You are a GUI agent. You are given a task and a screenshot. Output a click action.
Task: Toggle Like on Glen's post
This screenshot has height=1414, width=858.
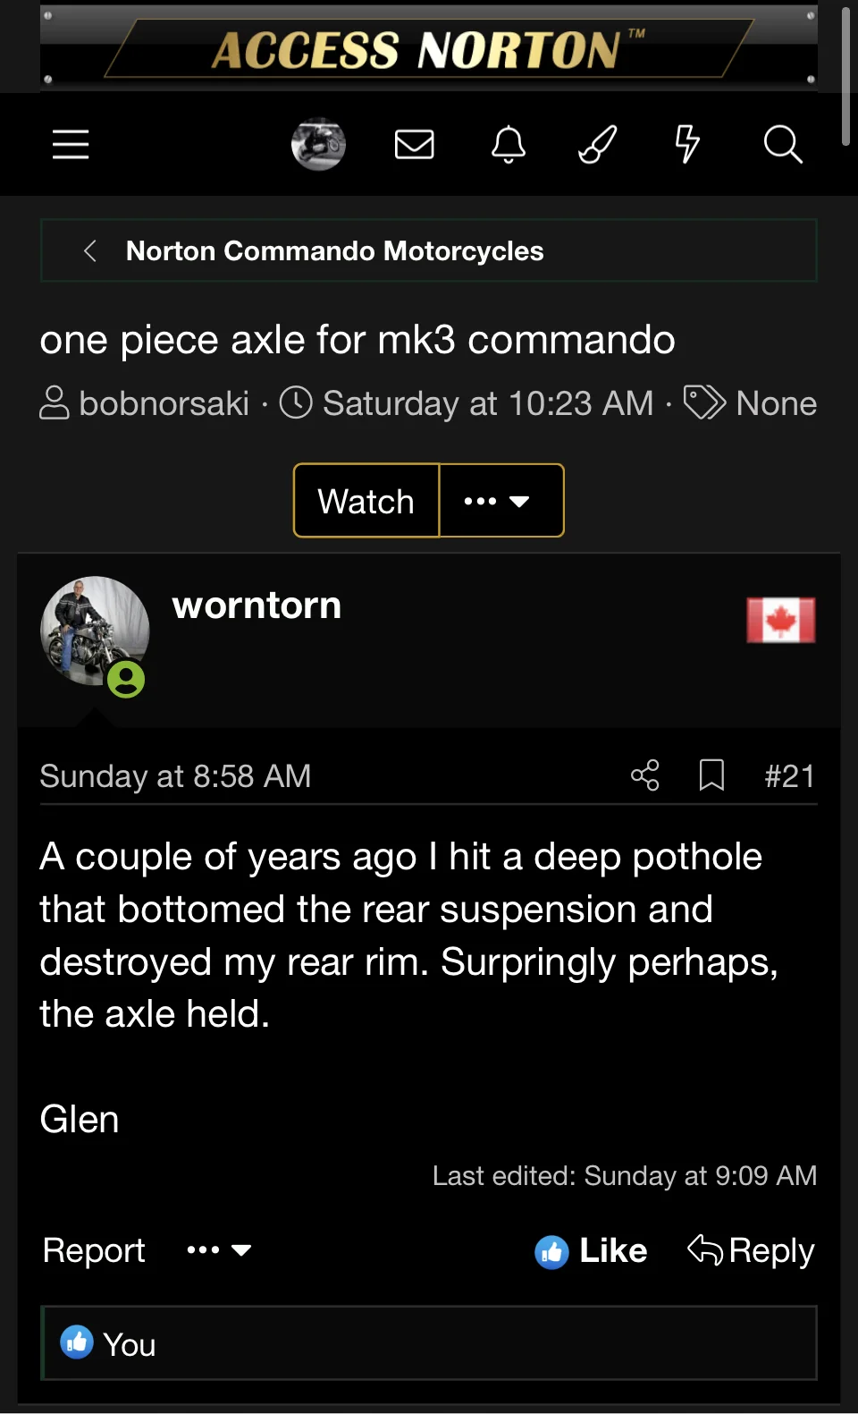(x=592, y=1250)
